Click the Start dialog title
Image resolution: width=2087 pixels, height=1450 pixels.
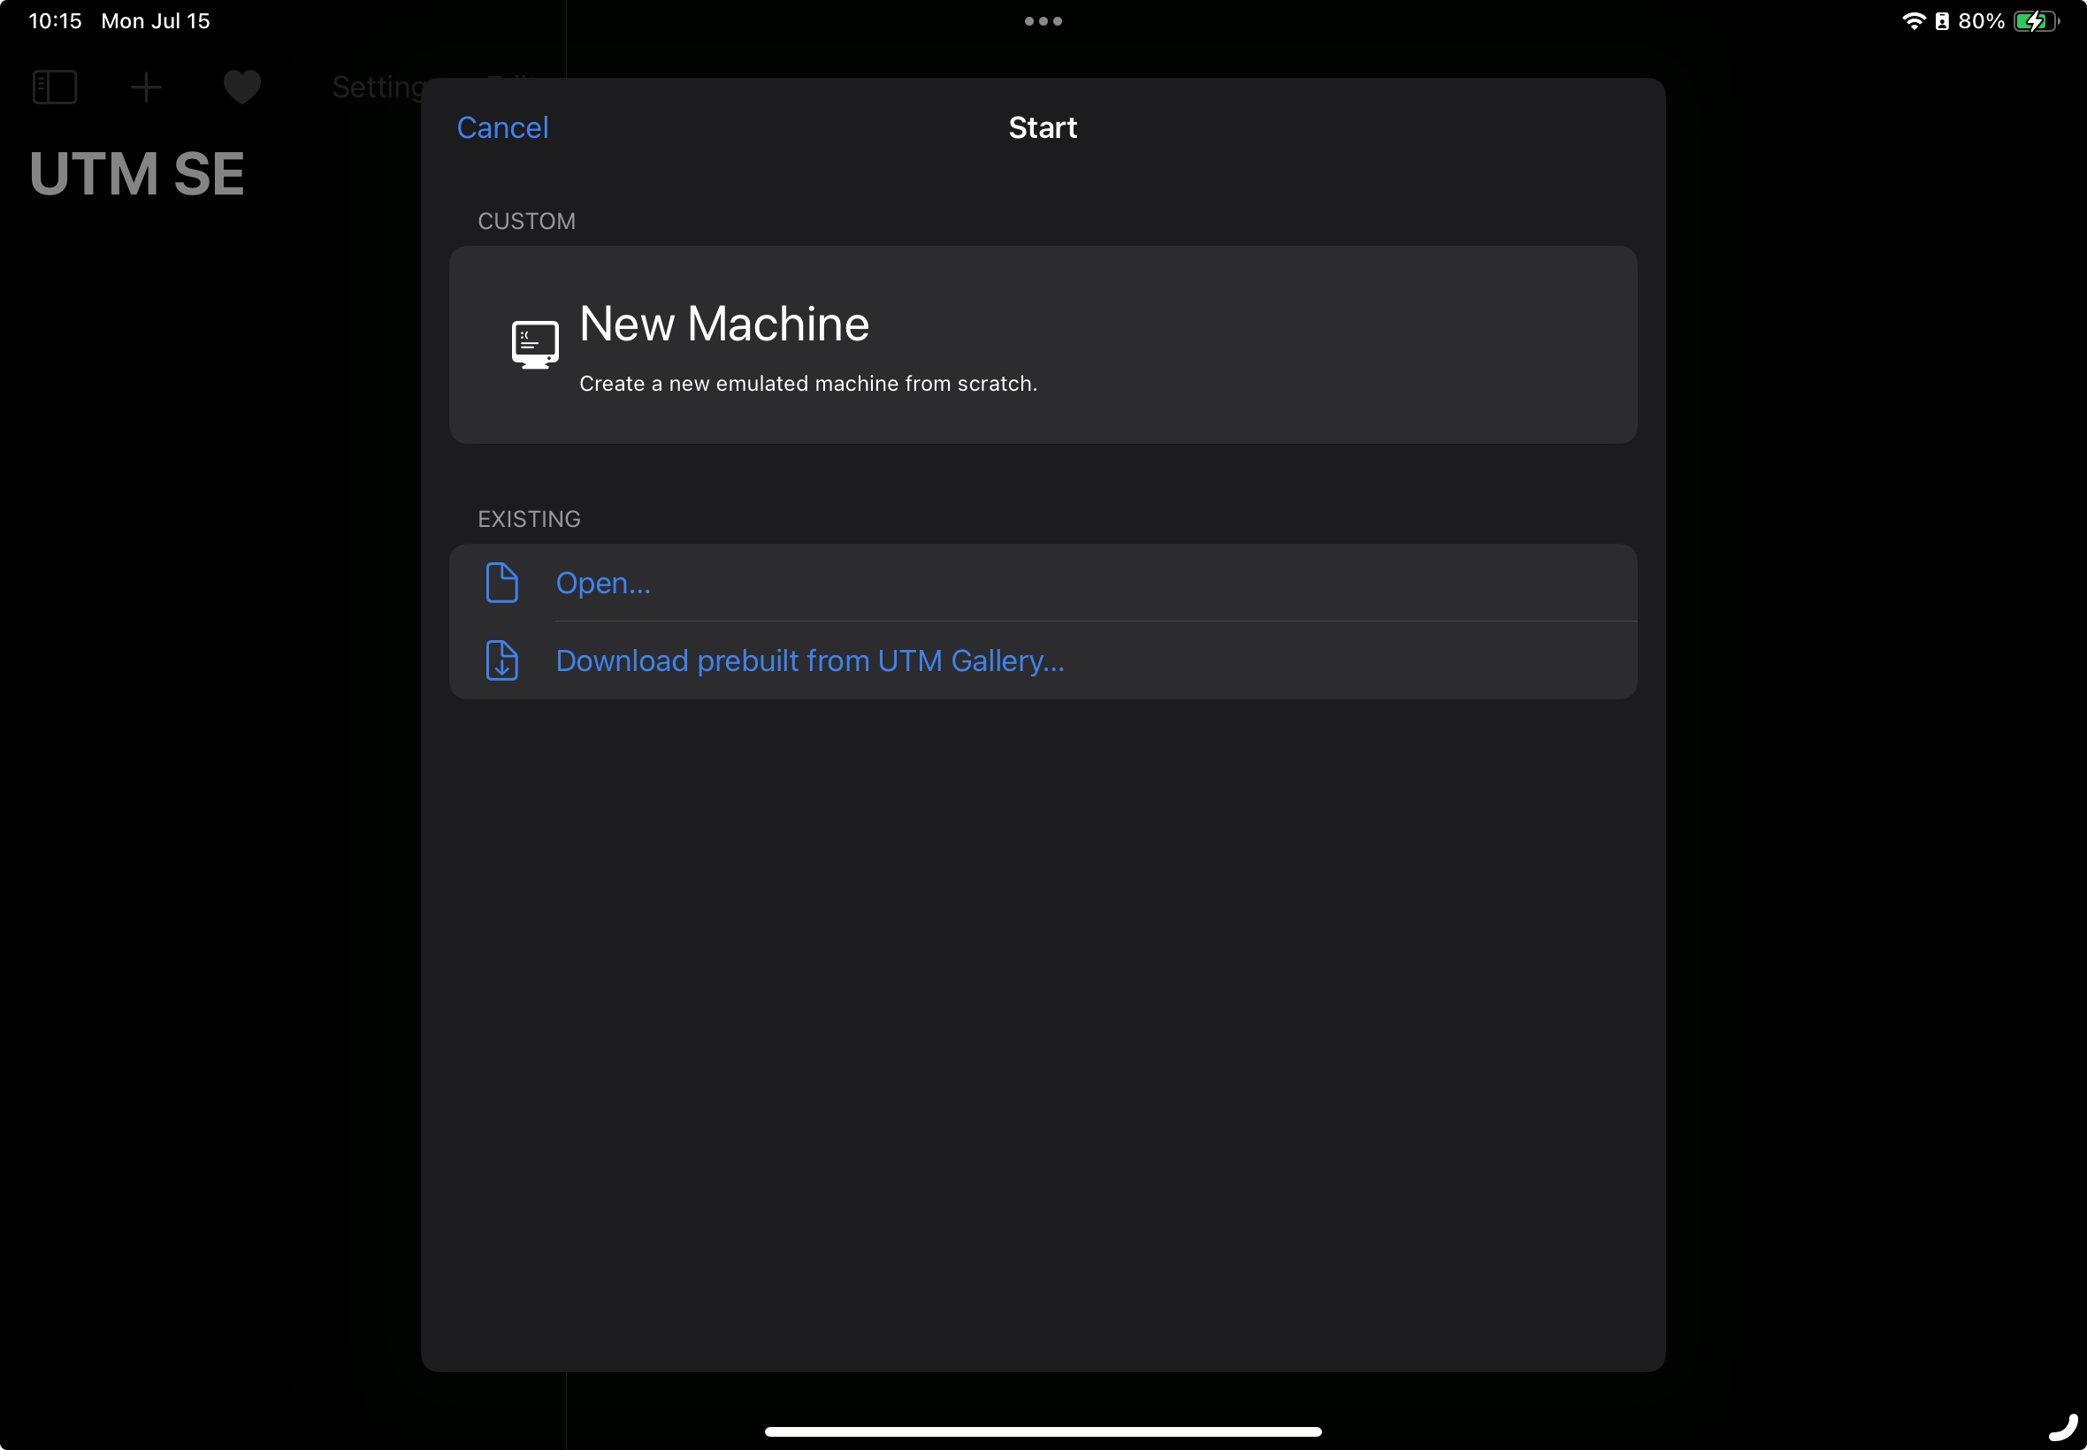click(1042, 127)
